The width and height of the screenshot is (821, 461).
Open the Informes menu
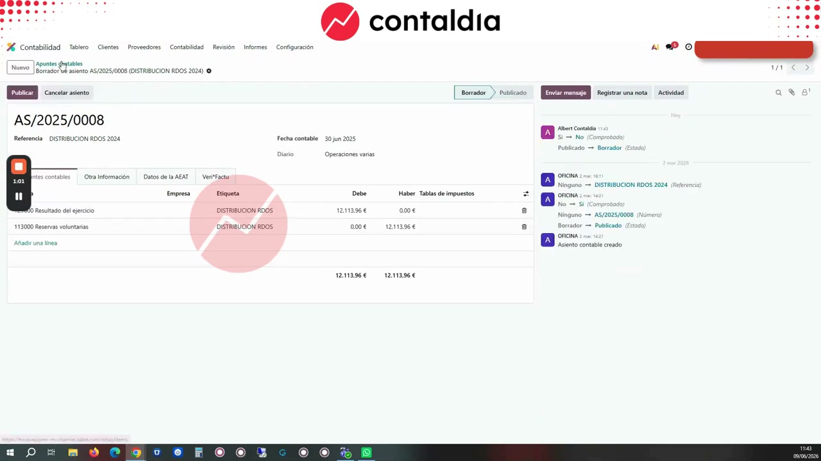(255, 47)
